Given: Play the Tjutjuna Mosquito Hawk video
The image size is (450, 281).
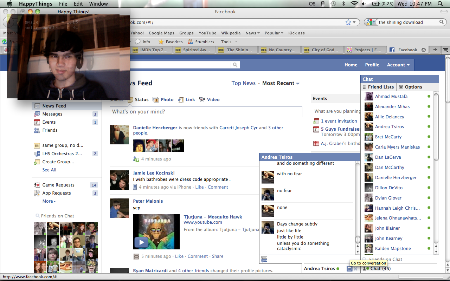Looking at the screenshot, I should [141, 242].
